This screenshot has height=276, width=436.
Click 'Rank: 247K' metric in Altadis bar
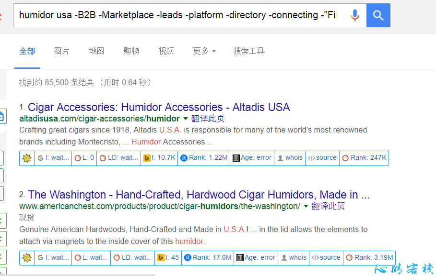click(364, 158)
